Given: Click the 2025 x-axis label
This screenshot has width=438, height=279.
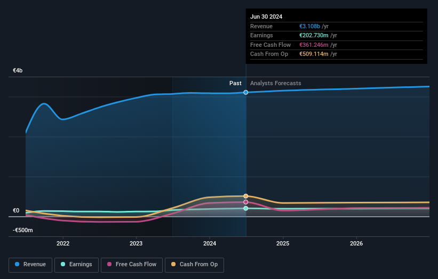Looking at the screenshot, I should 283,243.
